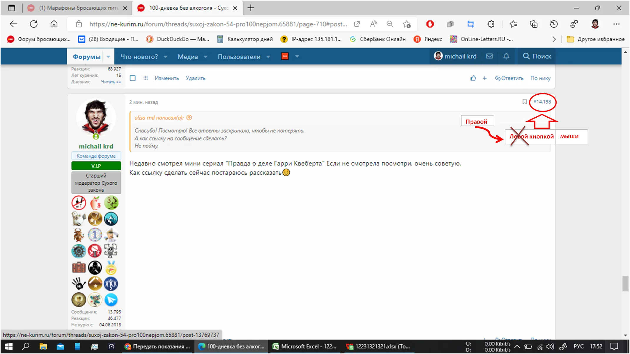Image resolution: width=630 pixels, height=354 pixels.
Task: Open browser history via the clock icon
Action: click(553, 24)
